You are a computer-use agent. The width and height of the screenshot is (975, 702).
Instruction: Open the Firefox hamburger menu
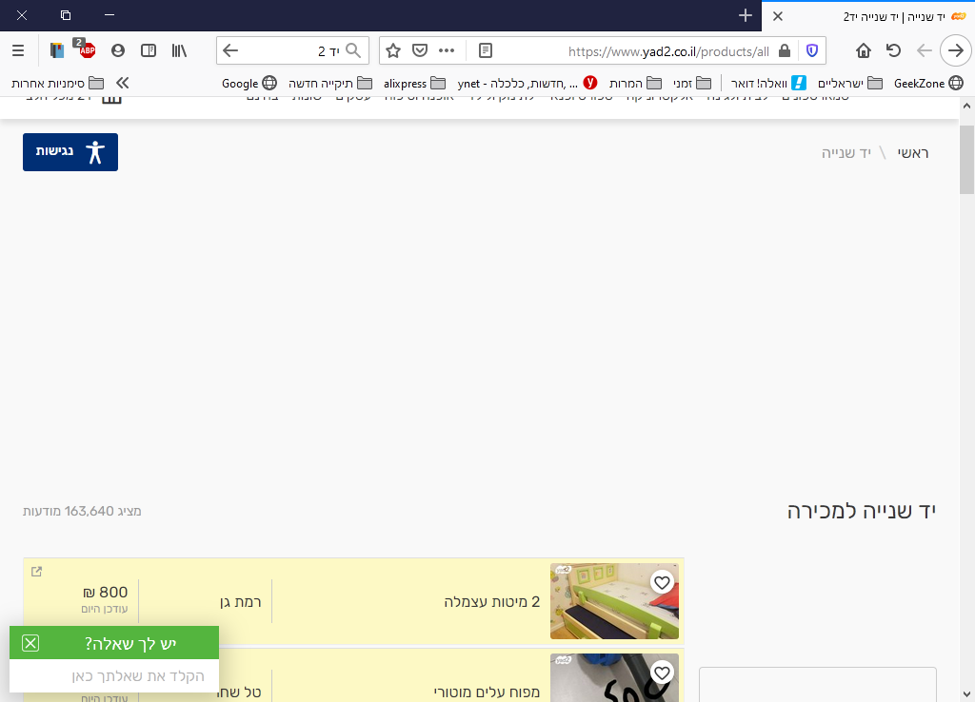pos(18,50)
